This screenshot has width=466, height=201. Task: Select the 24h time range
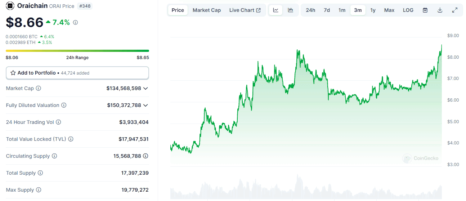[x=310, y=10]
